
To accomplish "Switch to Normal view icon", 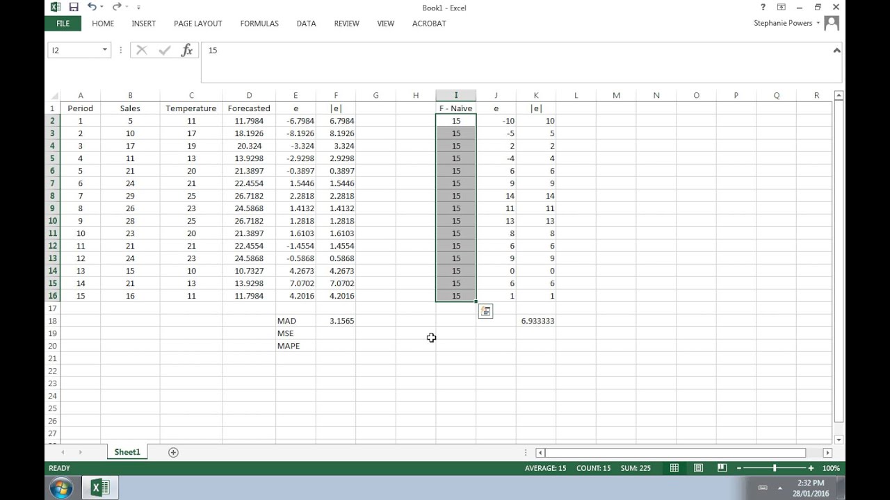I will tap(674, 468).
